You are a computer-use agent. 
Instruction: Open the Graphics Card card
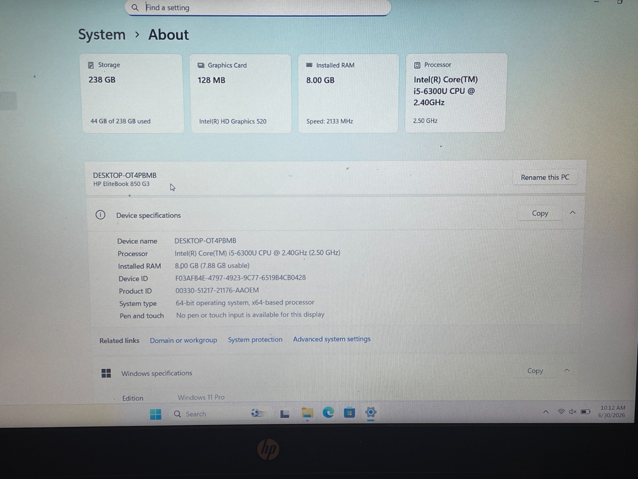pos(240,93)
